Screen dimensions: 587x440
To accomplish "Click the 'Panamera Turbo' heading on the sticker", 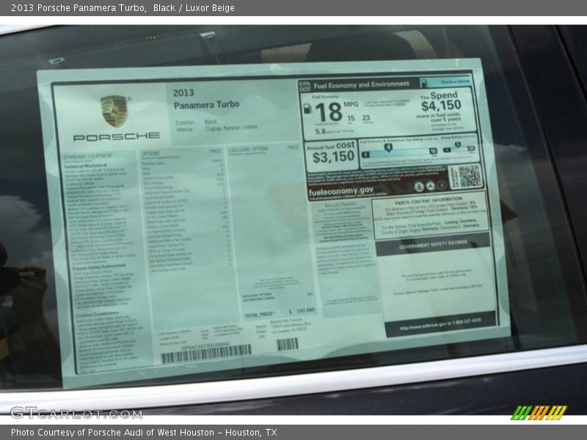I will [x=206, y=105].
